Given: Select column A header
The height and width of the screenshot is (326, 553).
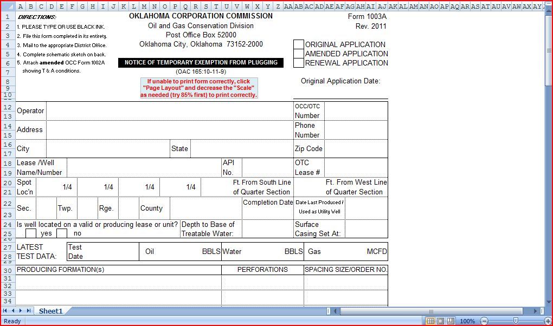Looking at the screenshot, I should pos(21,6).
